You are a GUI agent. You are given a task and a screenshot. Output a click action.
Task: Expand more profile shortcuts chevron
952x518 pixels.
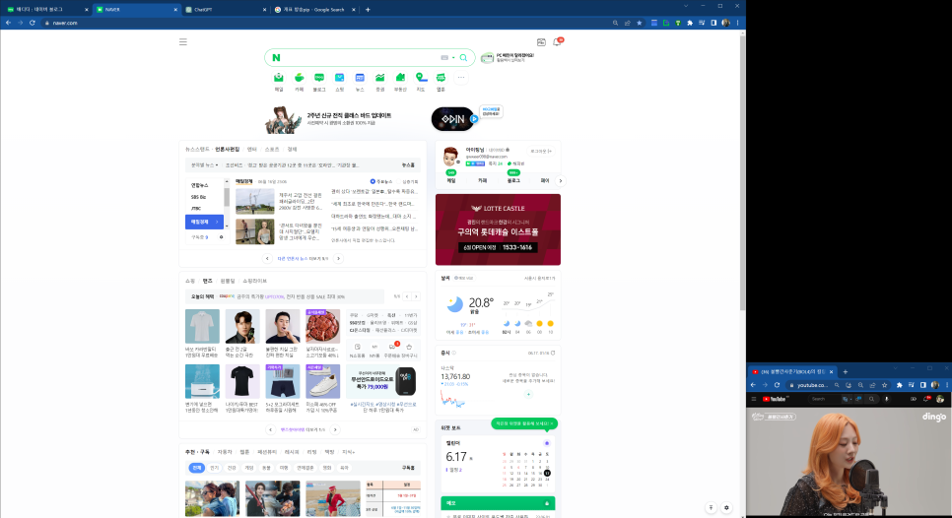pos(560,181)
